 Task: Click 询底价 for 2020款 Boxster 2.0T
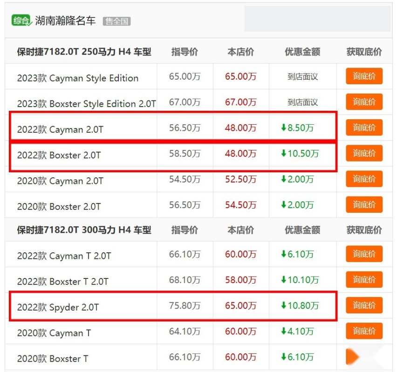(364, 204)
